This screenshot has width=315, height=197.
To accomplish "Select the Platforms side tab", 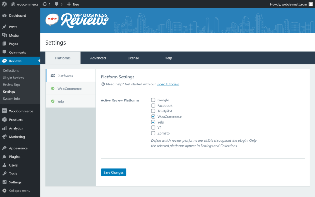I will tap(70, 76).
